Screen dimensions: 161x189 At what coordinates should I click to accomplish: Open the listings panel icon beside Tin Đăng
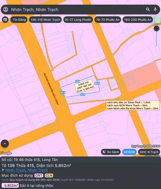coord(5,20)
